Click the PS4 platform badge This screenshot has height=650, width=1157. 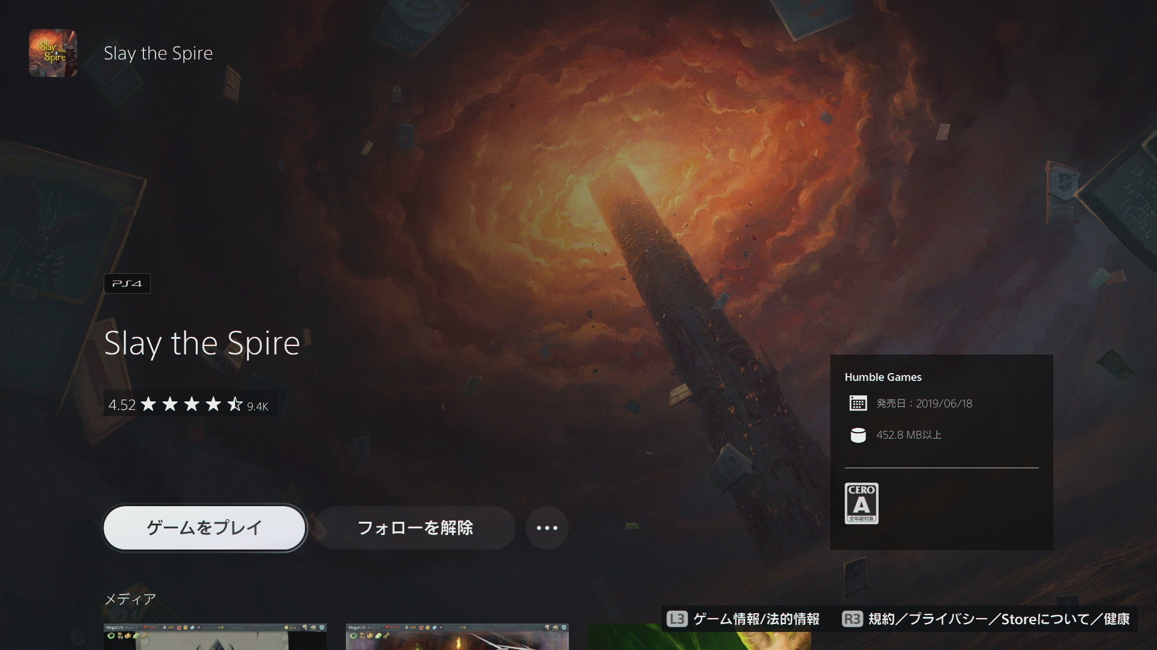coord(127,283)
